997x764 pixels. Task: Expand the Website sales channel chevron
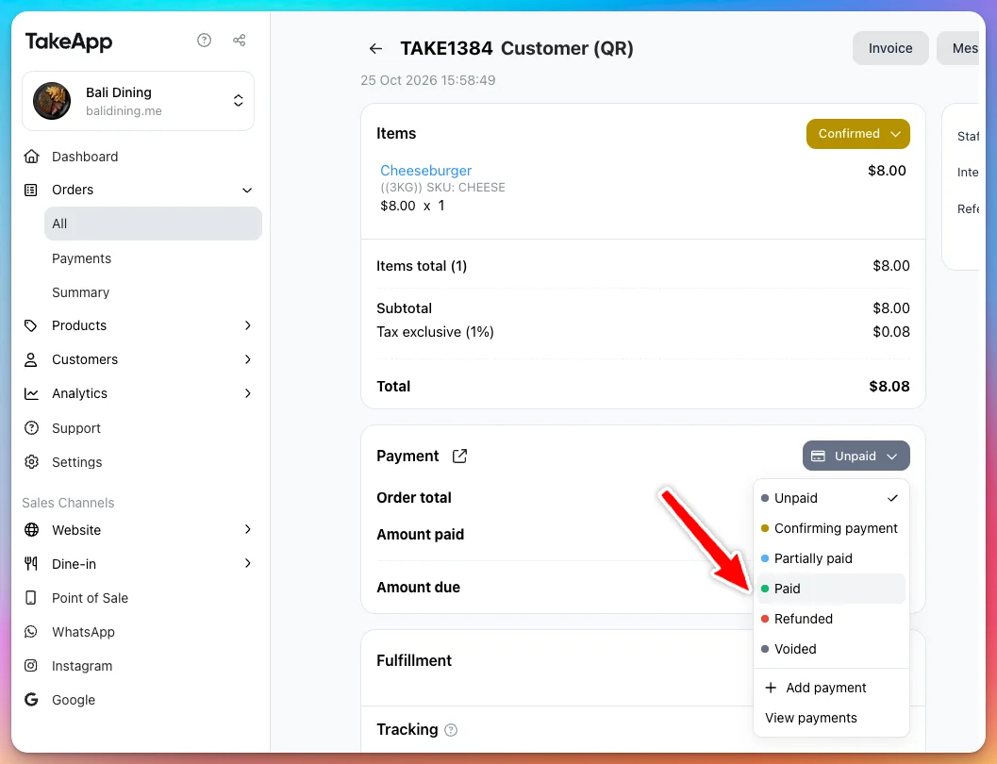click(248, 529)
